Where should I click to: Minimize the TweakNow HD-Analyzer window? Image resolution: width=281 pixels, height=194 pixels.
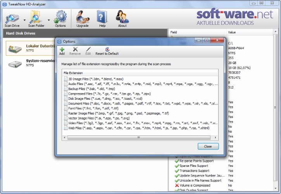pyautogui.click(x=253, y=3)
